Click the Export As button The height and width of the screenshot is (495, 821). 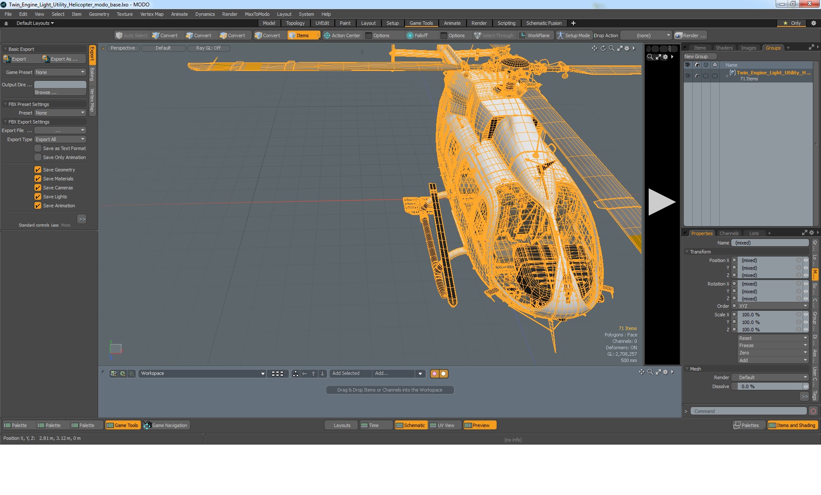pyautogui.click(x=60, y=59)
